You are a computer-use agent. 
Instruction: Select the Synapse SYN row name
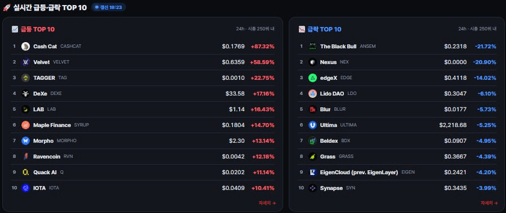pyautogui.click(x=338, y=188)
